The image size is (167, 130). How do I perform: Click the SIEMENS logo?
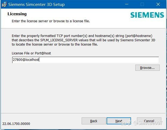147,15
